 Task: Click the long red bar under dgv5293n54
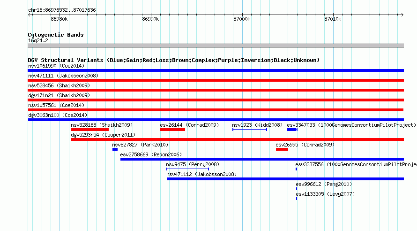point(238,139)
